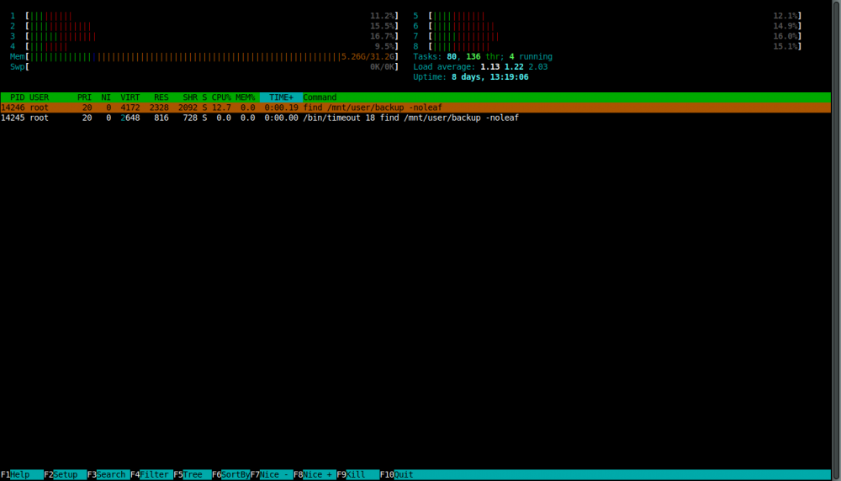841x481 pixels.
Task: Select F8 Nice + in the footer
Action: [315, 474]
